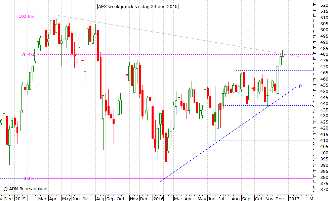Click the '2016' label on the time axis
The width and height of the screenshot is (329, 201).
[158, 199]
